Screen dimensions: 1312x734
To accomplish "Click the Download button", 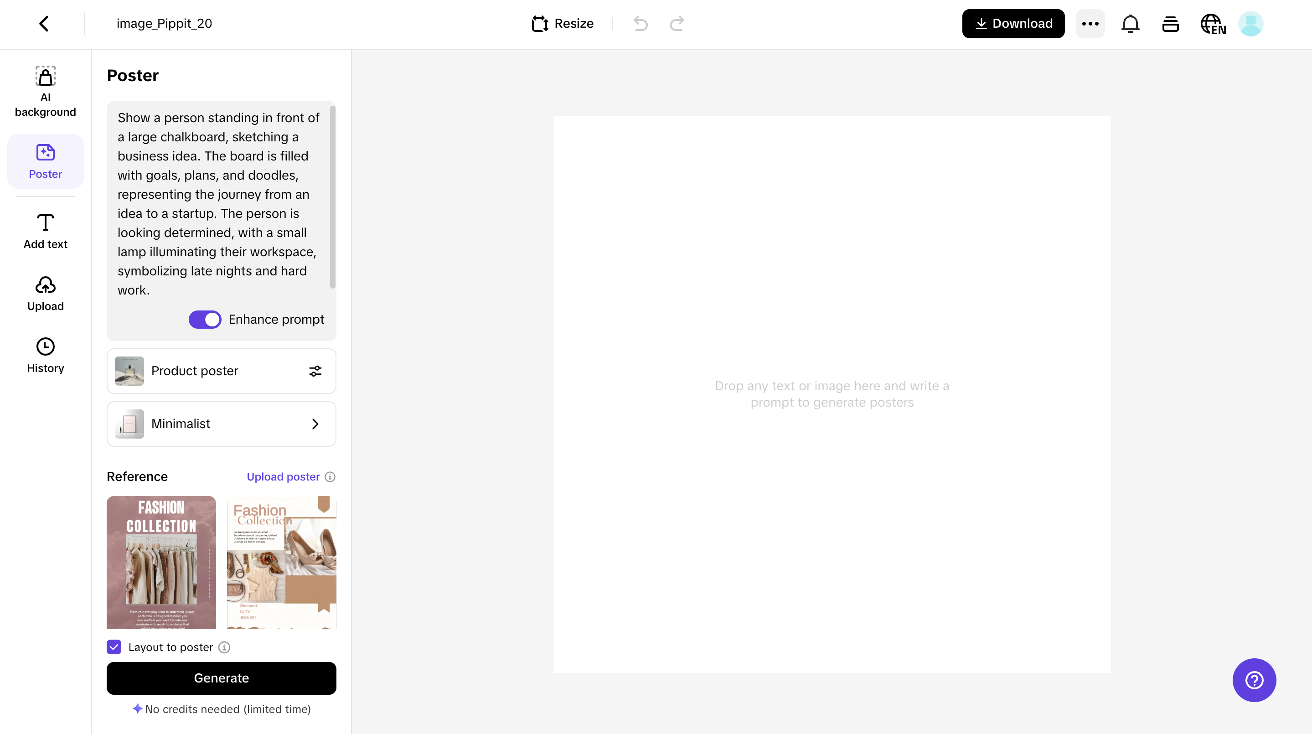I will click(1012, 23).
